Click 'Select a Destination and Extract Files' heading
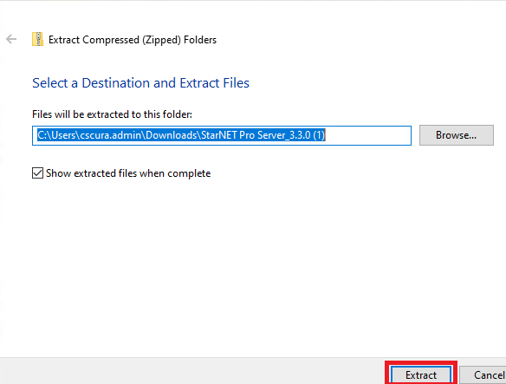This screenshot has height=384, width=506. [x=140, y=83]
